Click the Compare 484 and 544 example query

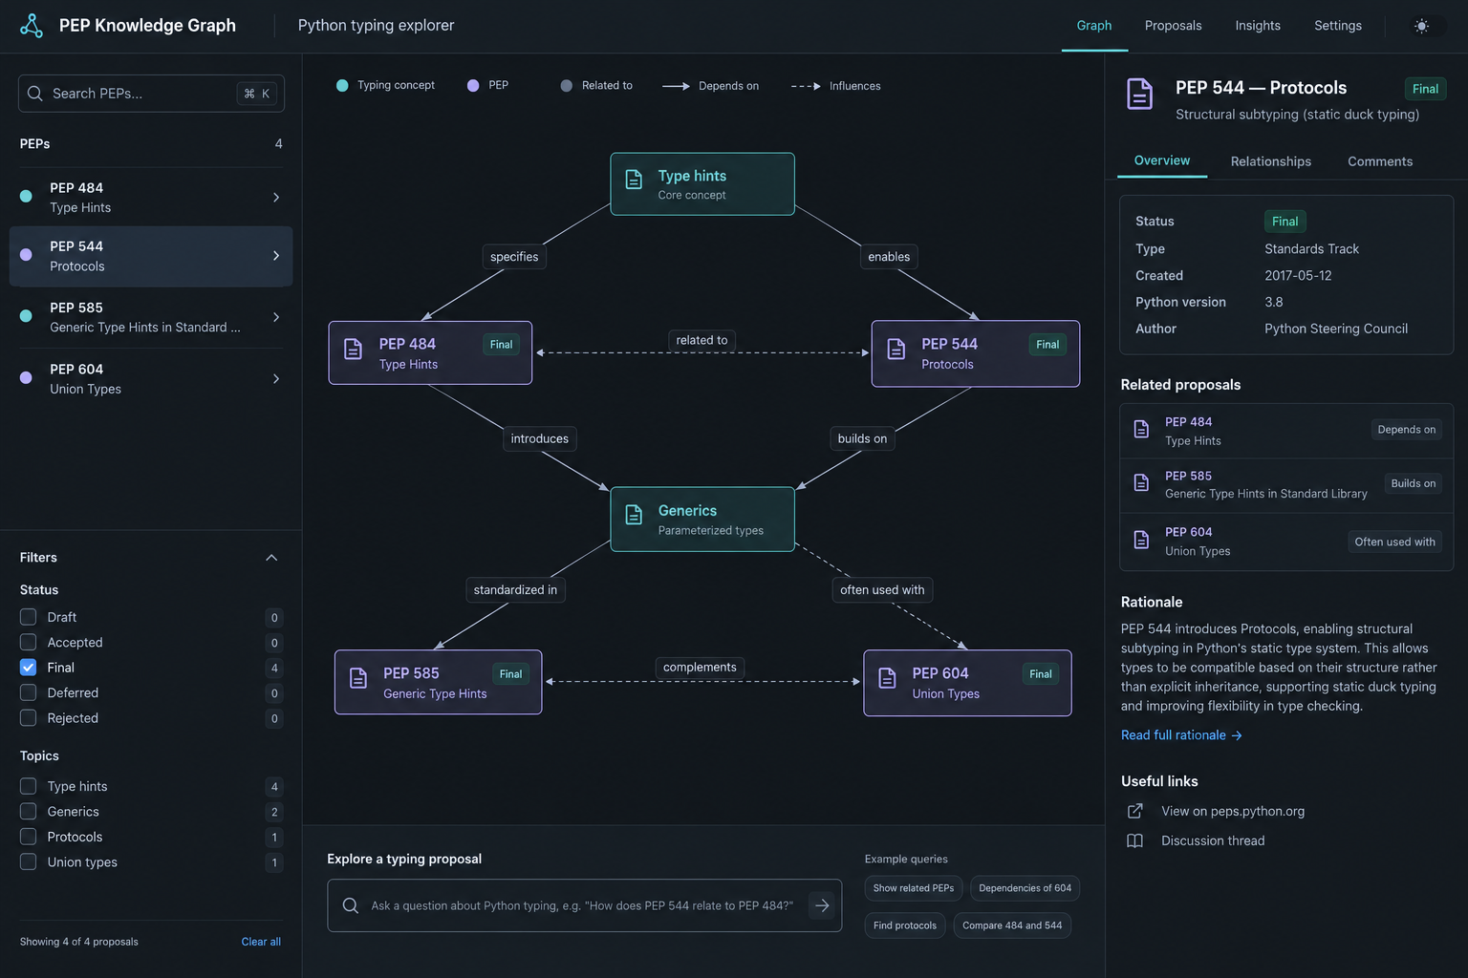(1012, 925)
